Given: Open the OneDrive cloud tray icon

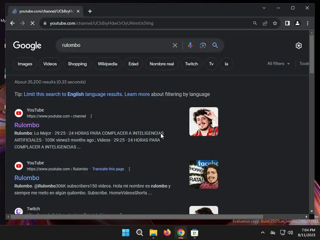Looking at the screenshot, I should click(273, 232).
